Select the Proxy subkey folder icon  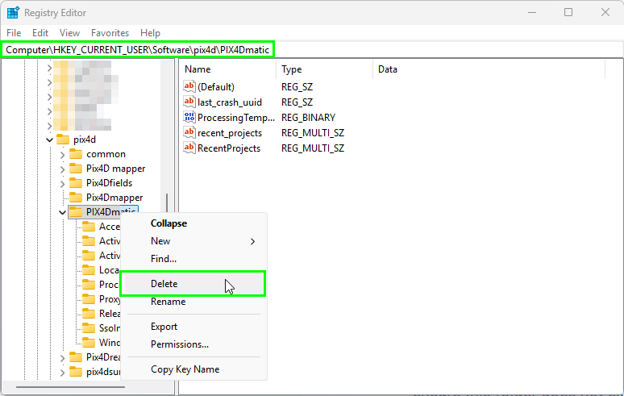click(89, 299)
